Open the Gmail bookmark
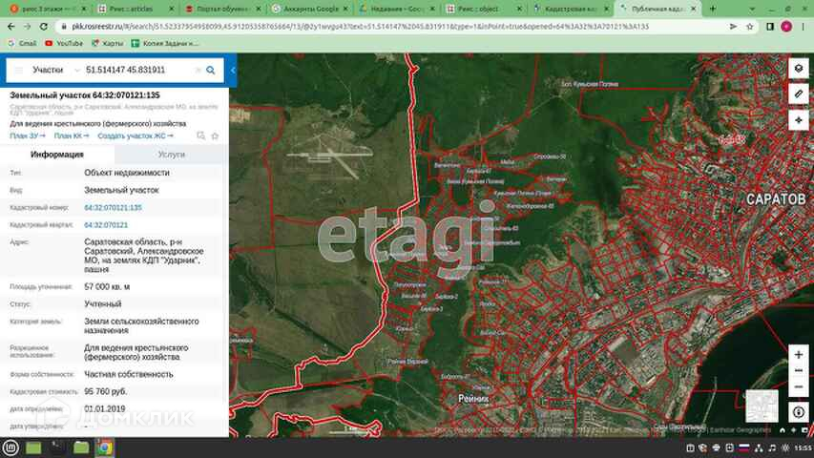 pos(22,44)
